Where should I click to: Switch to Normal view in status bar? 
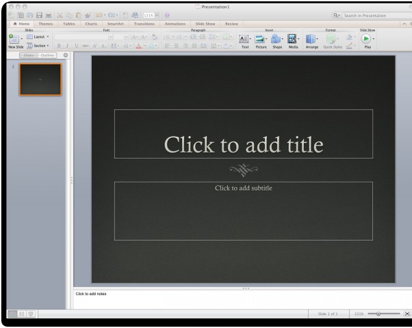(12, 314)
